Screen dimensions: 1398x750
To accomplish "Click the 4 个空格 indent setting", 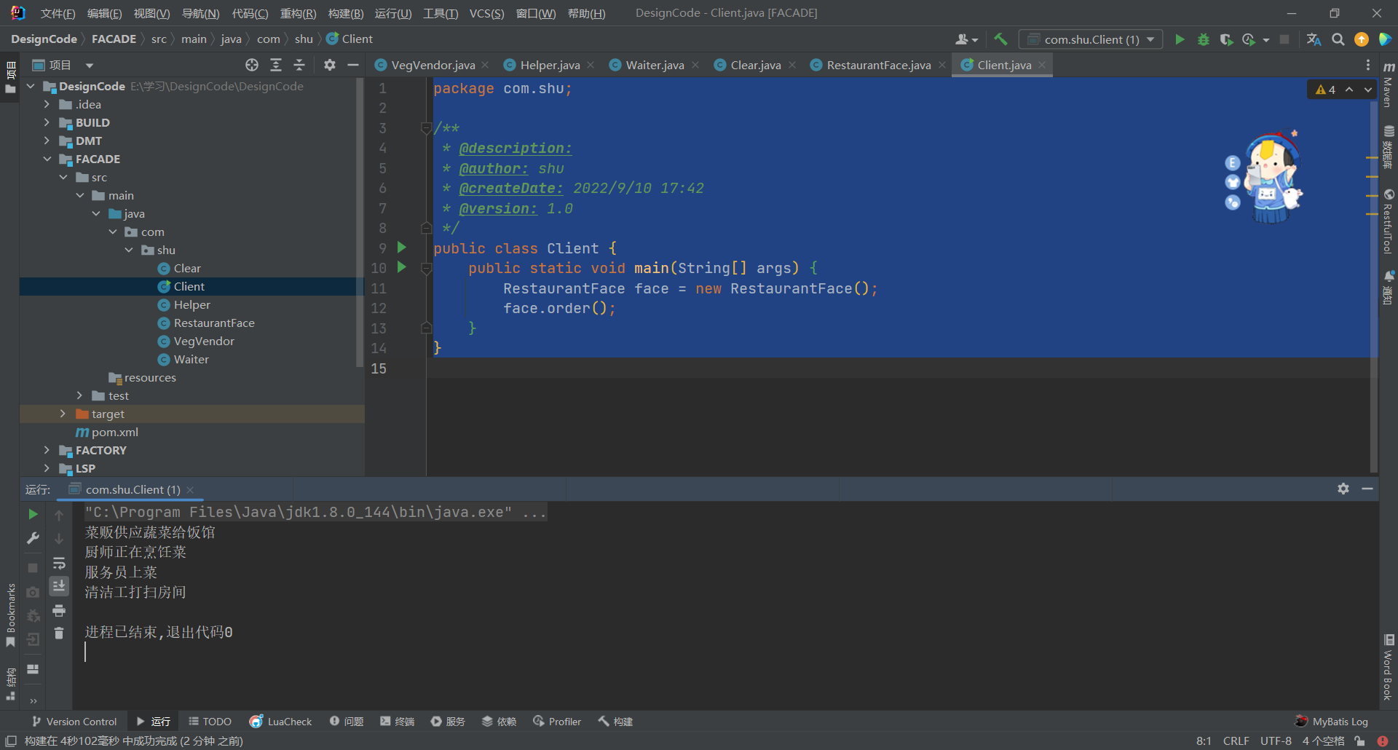I will coord(1323,741).
